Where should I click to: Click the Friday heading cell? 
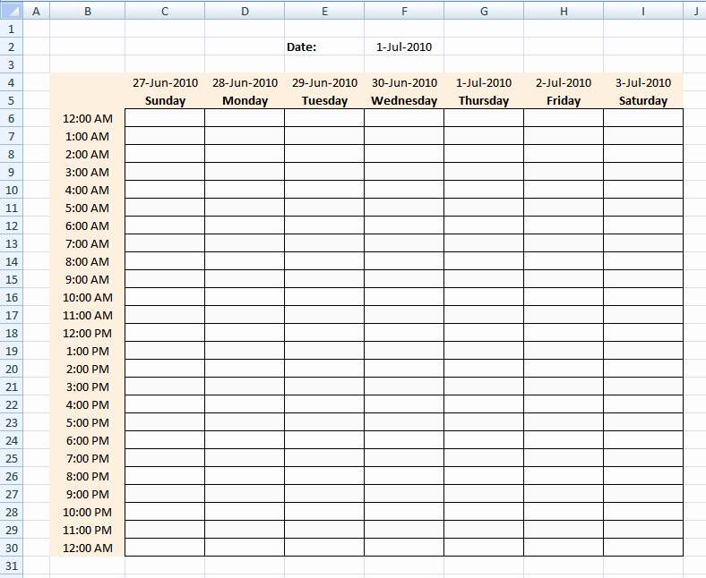[x=564, y=100]
